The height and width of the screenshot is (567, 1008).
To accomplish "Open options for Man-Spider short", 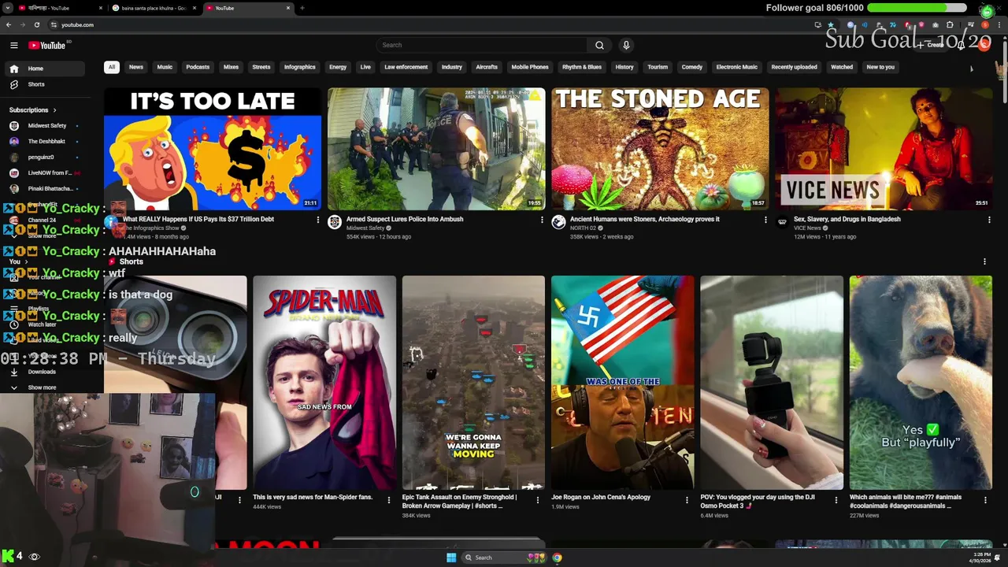I will [x=388, y=499].
